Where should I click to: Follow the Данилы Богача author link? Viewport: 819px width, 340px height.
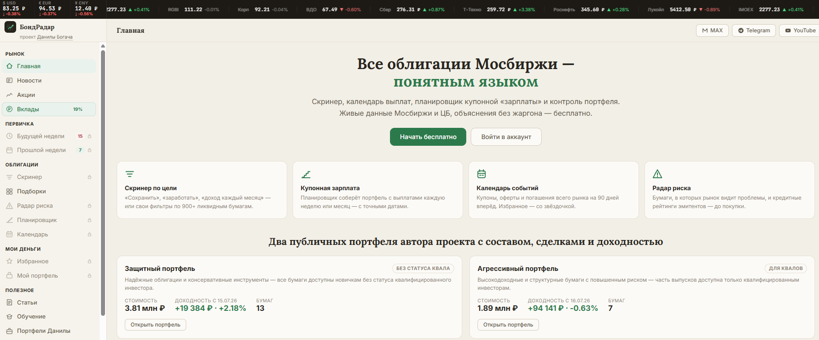55,37
